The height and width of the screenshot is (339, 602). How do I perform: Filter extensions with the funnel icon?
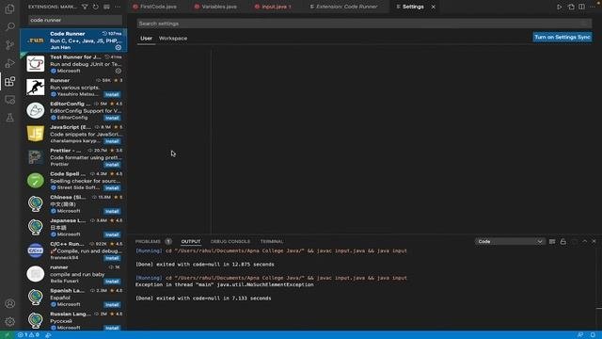85,7
